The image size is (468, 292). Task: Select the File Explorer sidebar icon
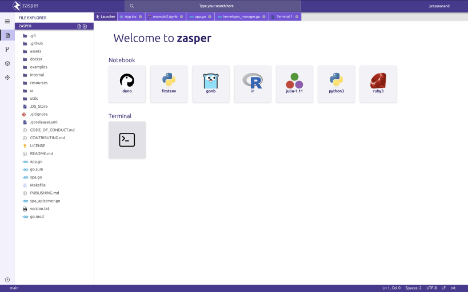(x=7, y=35)
